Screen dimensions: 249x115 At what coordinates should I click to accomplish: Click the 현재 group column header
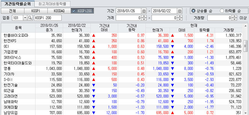pyautogui.click(x=194, y=25)
